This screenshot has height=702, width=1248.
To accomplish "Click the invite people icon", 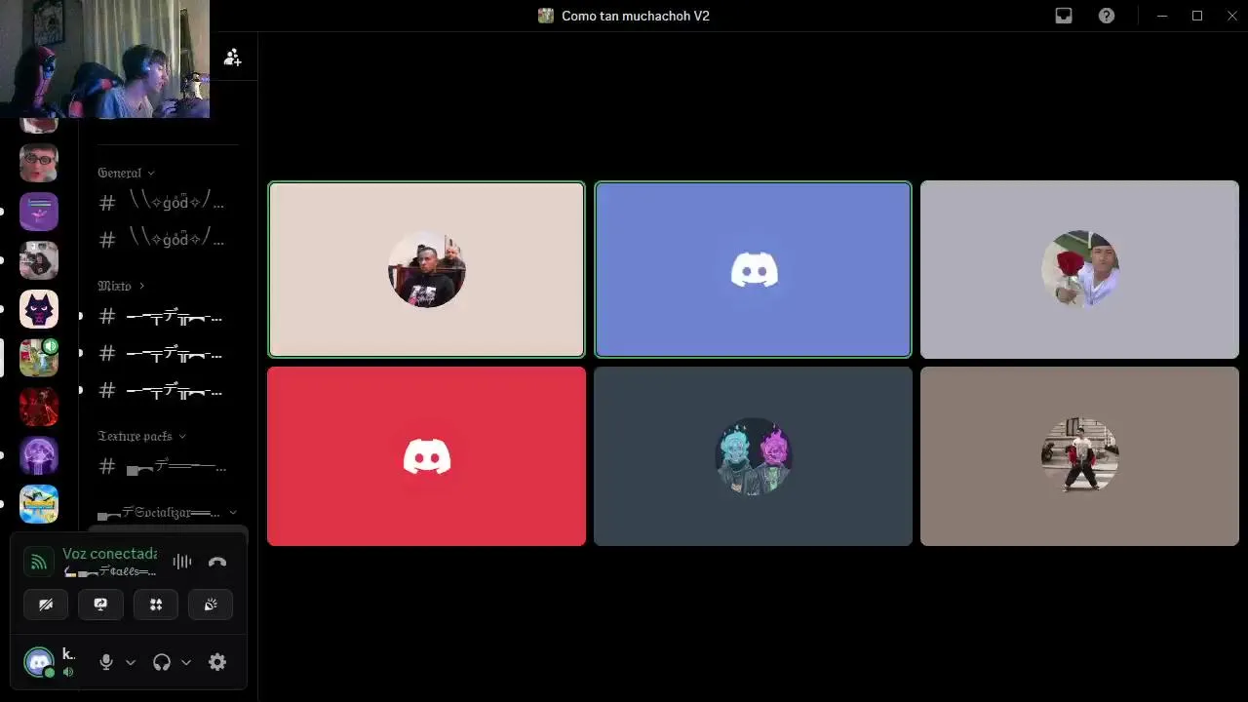I will coord(232,58).
